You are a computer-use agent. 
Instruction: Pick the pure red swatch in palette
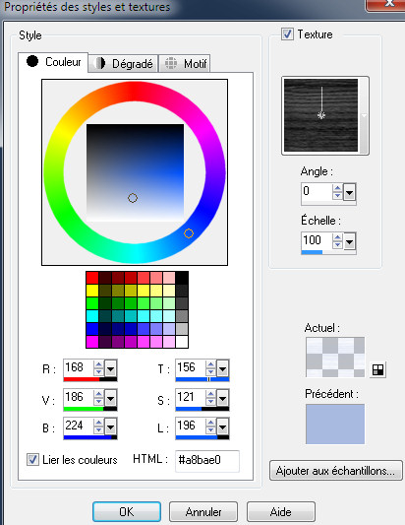coord(92,278)
